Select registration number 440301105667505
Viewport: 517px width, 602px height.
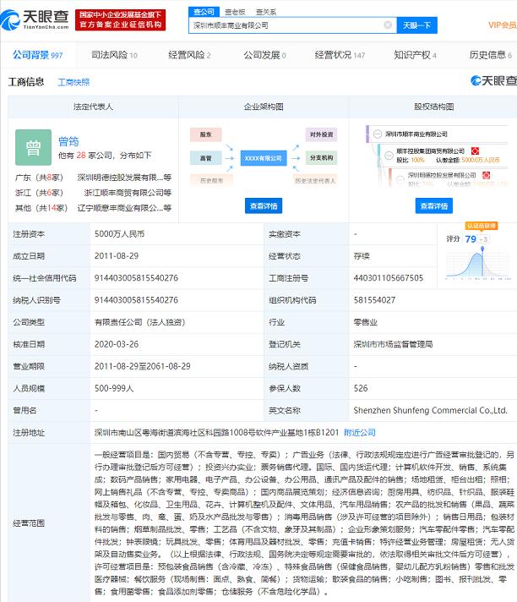[389, 278]
